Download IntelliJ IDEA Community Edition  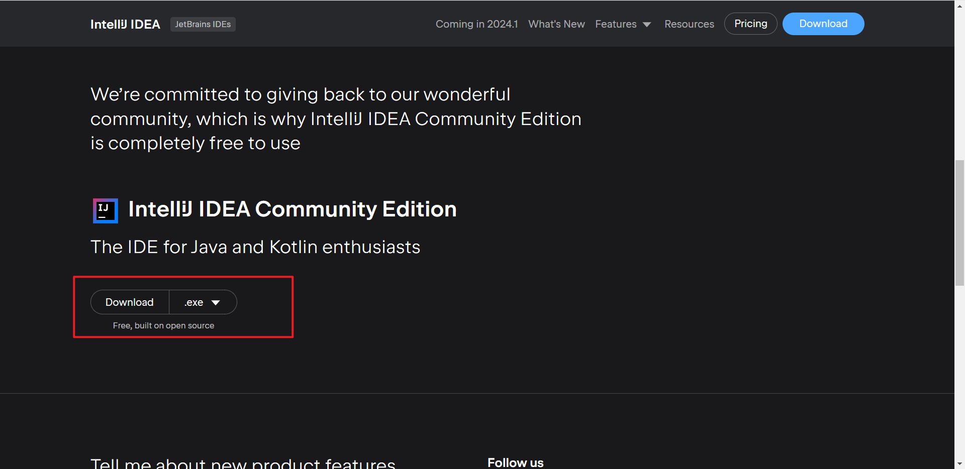click(x=129, y=302)
